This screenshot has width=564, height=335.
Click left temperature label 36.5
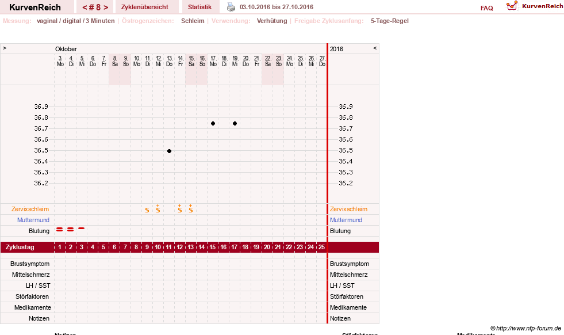pyautogui.click(x=41, y=150)
